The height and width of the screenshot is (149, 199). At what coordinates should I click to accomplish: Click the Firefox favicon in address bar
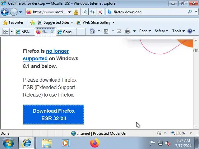(29, 12)
